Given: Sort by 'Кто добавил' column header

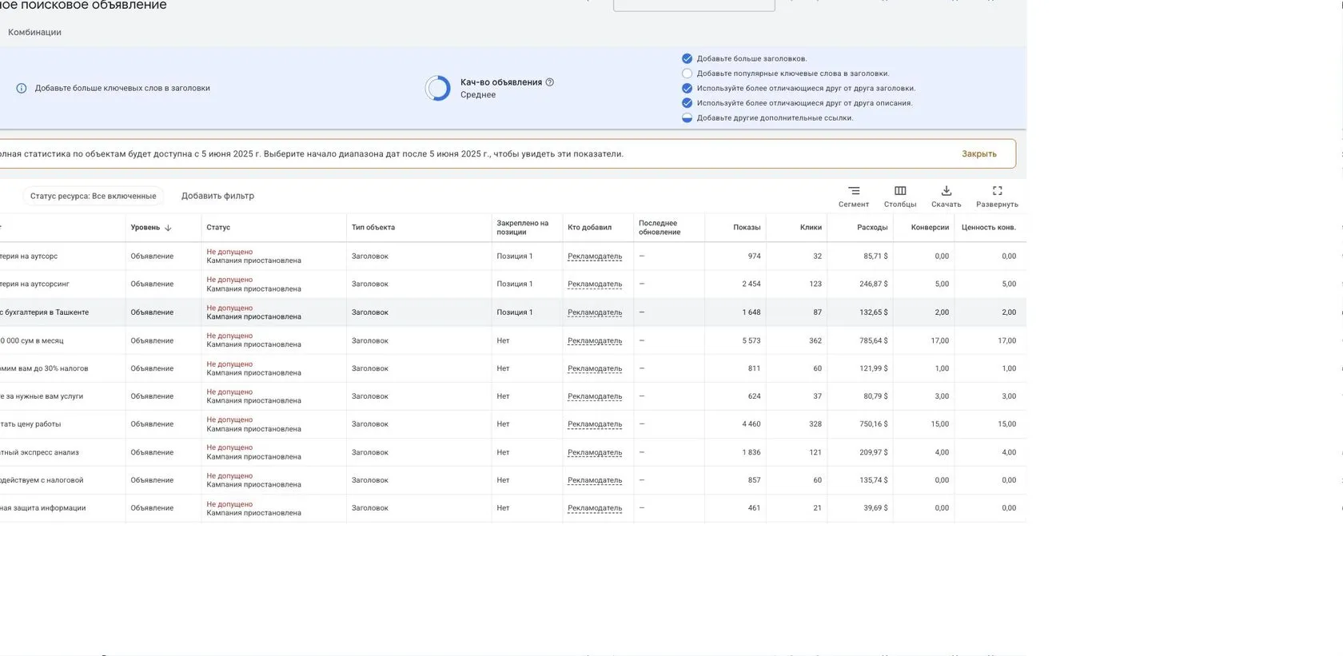Looking at the screenshot, I should click(589, 228).
